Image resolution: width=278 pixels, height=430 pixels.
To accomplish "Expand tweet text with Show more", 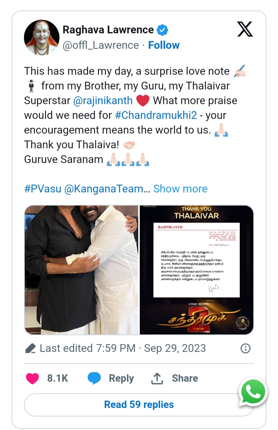I will [180, 189].
